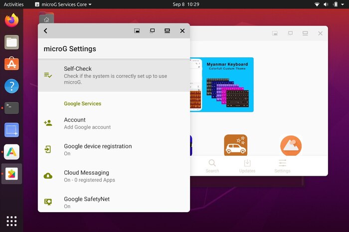Switch to the Updates tab

click(x=247, y=166)
